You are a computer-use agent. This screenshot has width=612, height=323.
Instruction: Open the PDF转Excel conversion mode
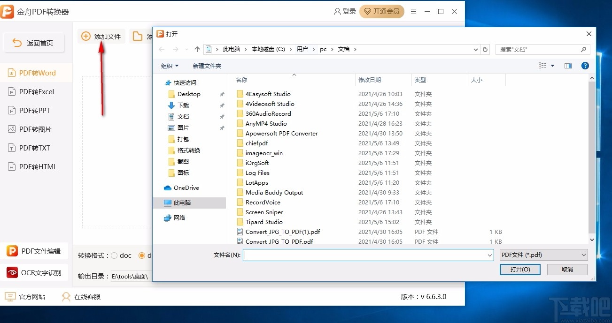[36, 91]
